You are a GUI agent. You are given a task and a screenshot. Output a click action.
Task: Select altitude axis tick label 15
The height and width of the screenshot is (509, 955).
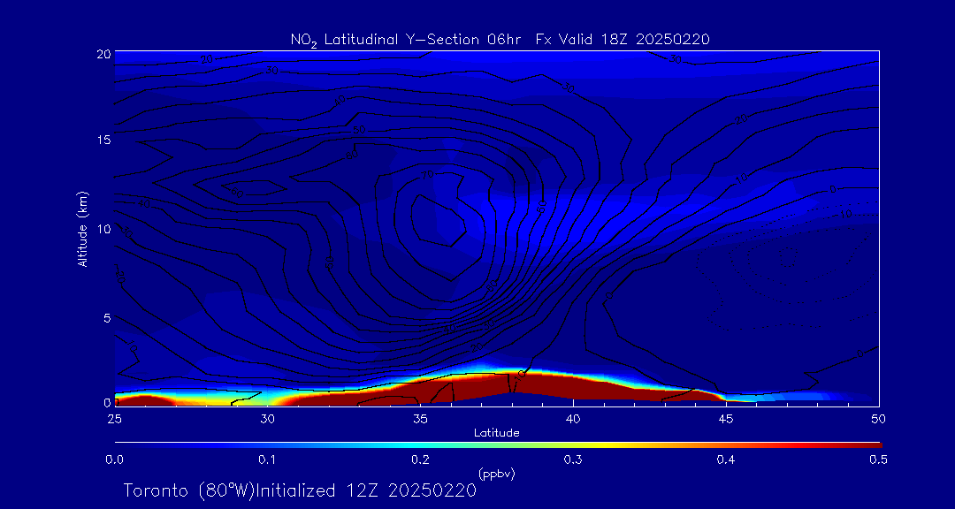[103, 140]
